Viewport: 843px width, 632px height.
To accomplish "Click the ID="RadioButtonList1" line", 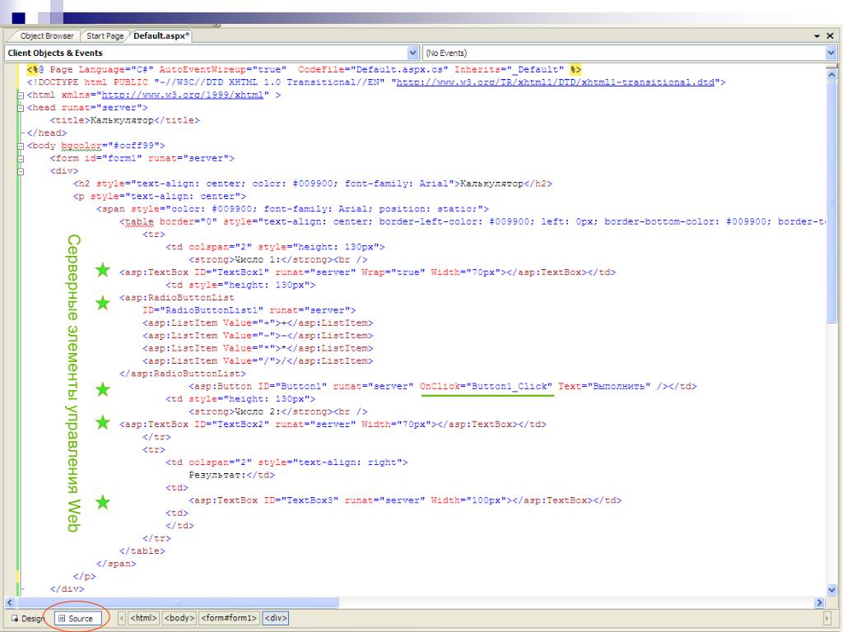I will click(x=249, y=310).
